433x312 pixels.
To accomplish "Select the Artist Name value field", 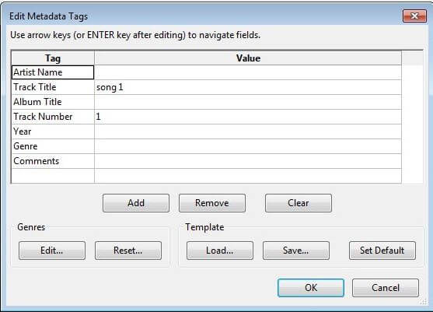I will (248, 72).
